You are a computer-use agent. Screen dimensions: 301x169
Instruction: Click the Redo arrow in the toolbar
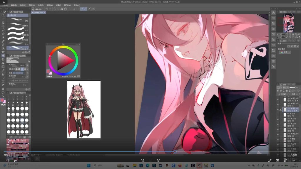tap(50, 9)
